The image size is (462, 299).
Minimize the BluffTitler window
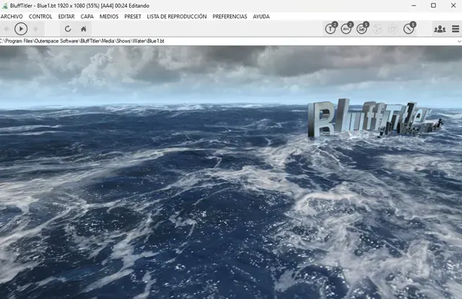414,6
